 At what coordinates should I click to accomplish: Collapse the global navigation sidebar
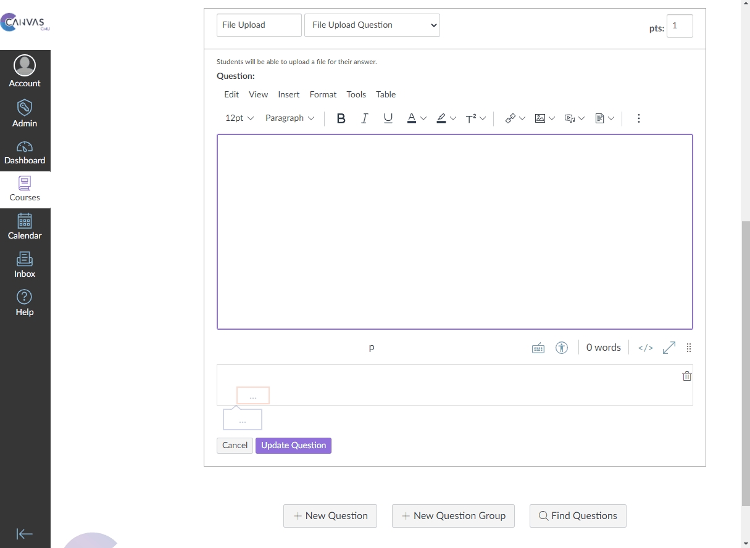click(x=25, y=534)
